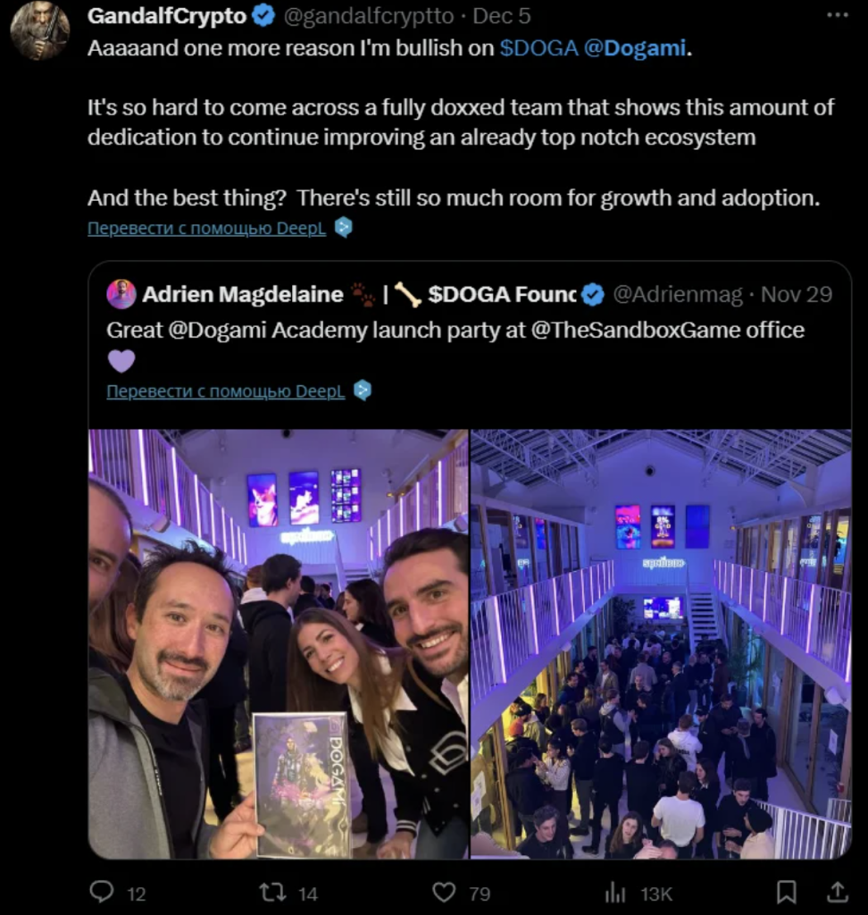Click the retweet icon with 14
This screenshot has height=915, width=868.
pyautogui.click(x=271, y=893)
